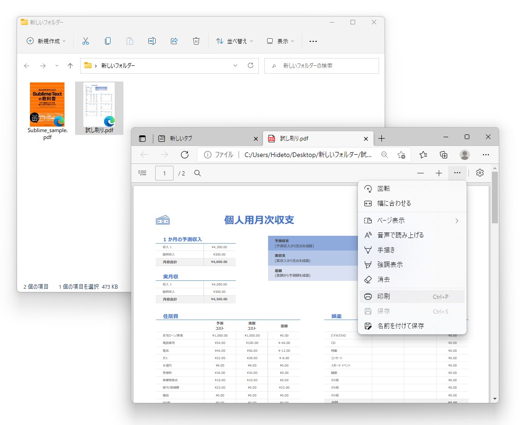Navigate up one folder level in Explorer

(70, 66)
